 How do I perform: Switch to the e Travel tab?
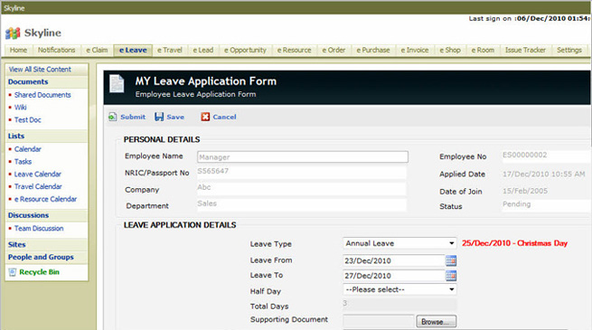(x=170, y=51)
